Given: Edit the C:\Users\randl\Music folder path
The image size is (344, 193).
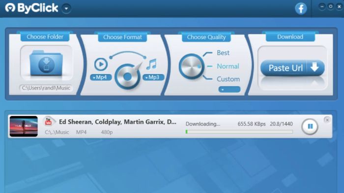Looking at the screenshot, I should pos(46,88).
